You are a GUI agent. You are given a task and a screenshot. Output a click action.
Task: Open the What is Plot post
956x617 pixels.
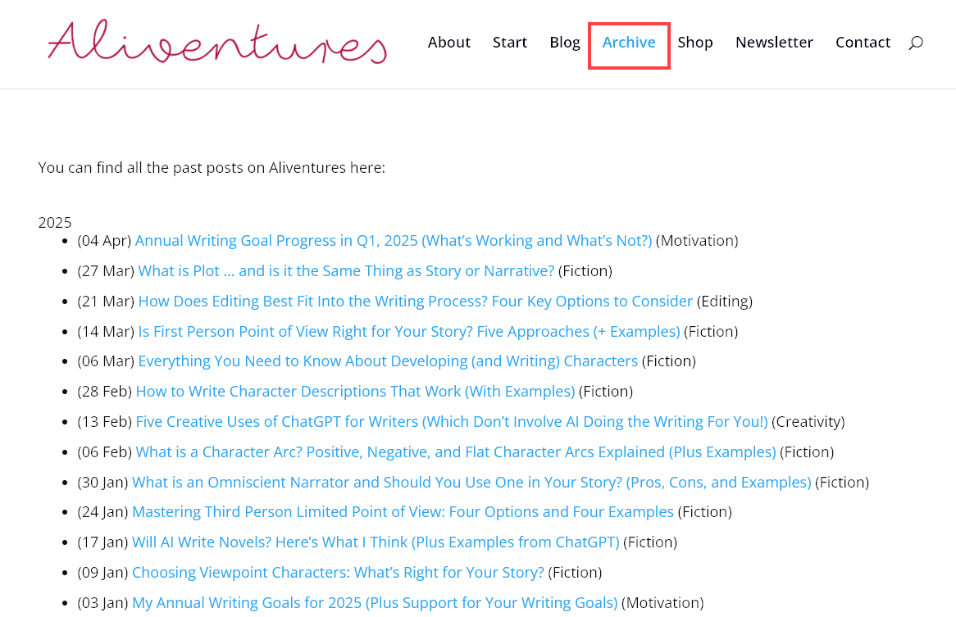pyautogui.click(x=346, y=271)
